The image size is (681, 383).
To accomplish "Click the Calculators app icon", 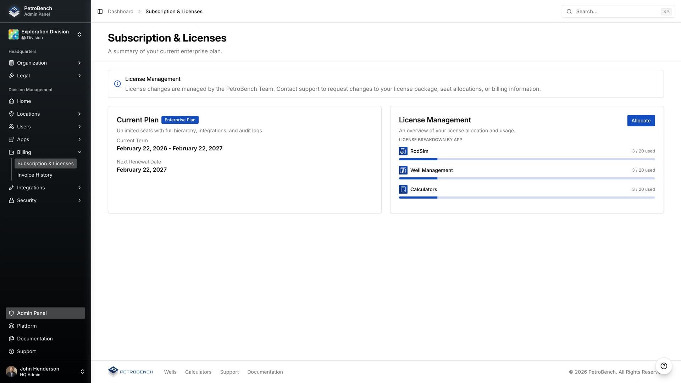I will [403, 189].
